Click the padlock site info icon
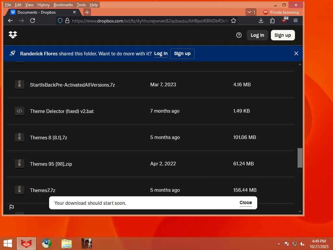 point(67,21)
